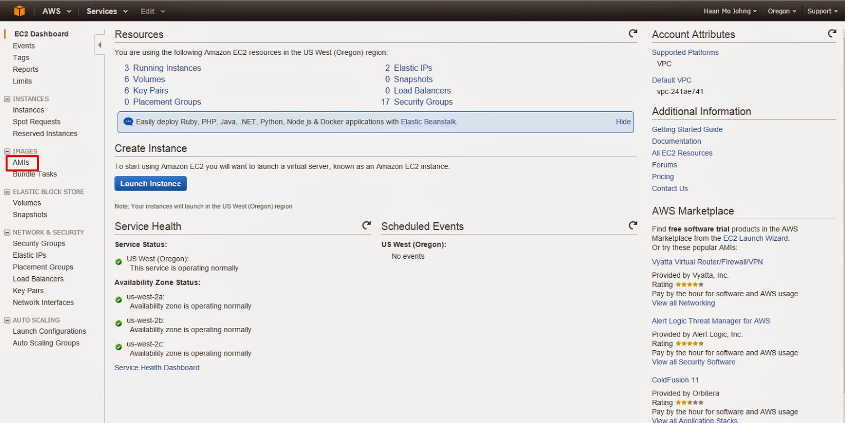Screen dimensions: 845x423
Task: Open the Service Health Dashboard link
Action: click(x=157, y=368)
